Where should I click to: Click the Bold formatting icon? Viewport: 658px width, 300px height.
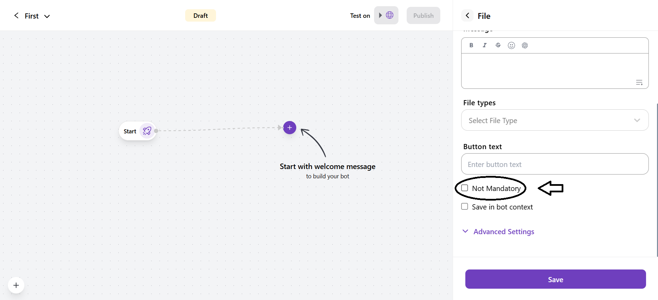tap(471, 45)
